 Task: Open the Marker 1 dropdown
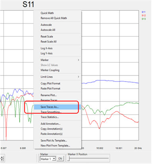coord(48,159)
